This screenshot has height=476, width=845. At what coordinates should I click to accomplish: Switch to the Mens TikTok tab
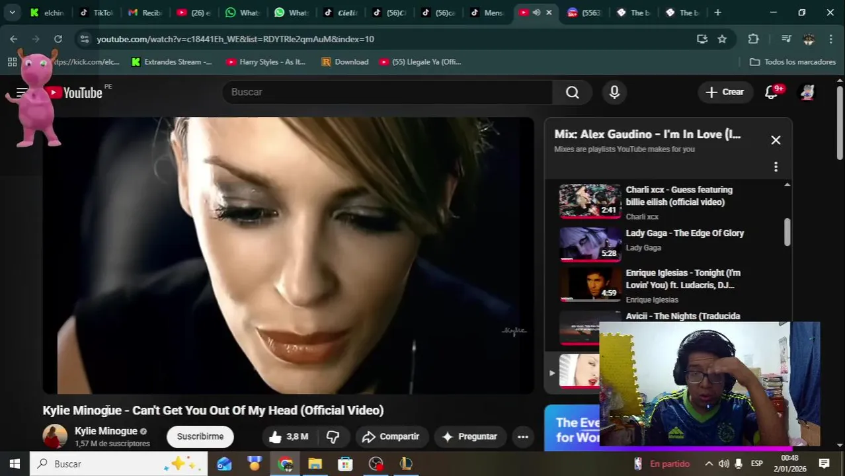(x=487, y=13)
